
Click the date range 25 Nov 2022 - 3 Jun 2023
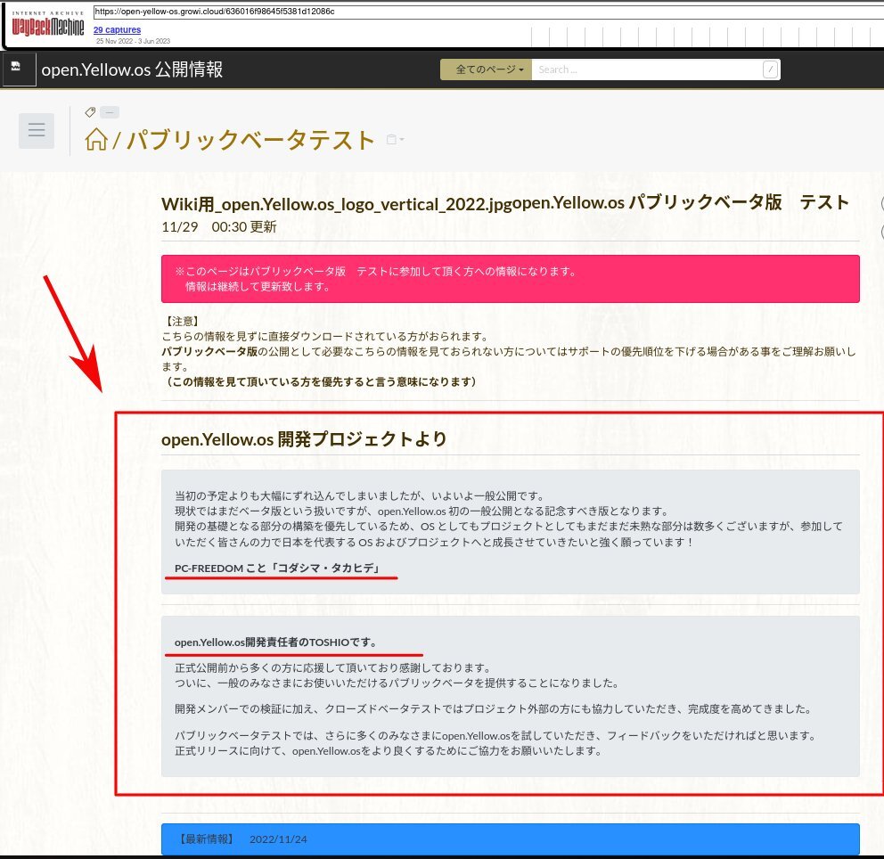(133, 41)
